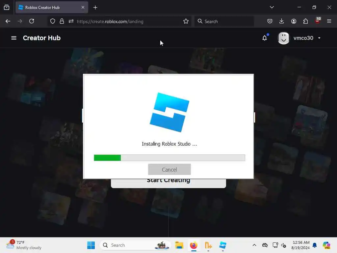Launch Copilot preview from taskbar

coord(326,245)
